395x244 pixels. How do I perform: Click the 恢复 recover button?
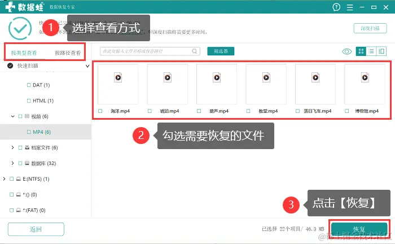[359, 229]
